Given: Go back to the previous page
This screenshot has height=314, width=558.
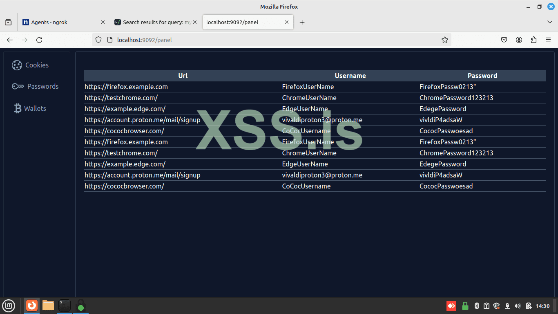Looking at the screenshot, I should tap(10, 40).
